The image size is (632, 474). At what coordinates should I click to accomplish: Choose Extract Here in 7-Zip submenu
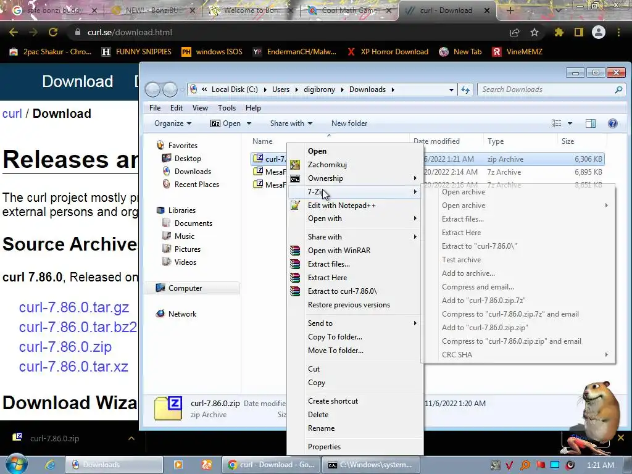[x=461, y=233]
